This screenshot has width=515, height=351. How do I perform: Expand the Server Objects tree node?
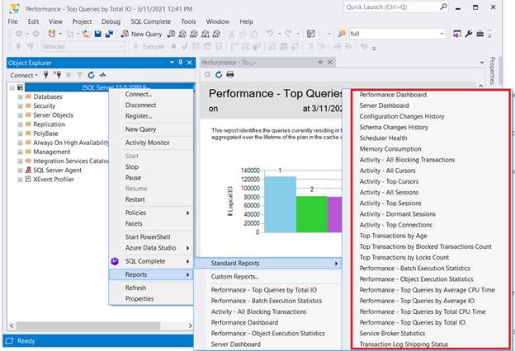pyautogui.click(x=20, y=115)
